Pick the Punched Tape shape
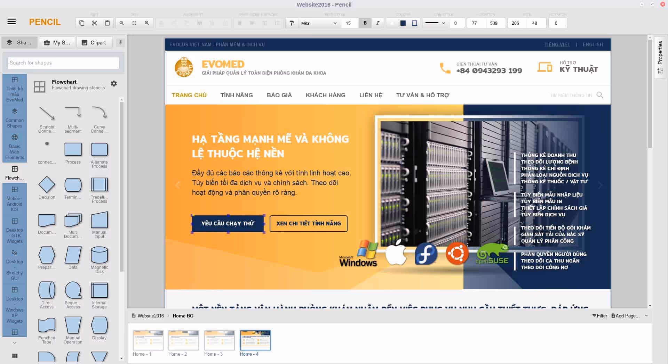Viewport: 668px width, 364px height. [x=47, y=330]
